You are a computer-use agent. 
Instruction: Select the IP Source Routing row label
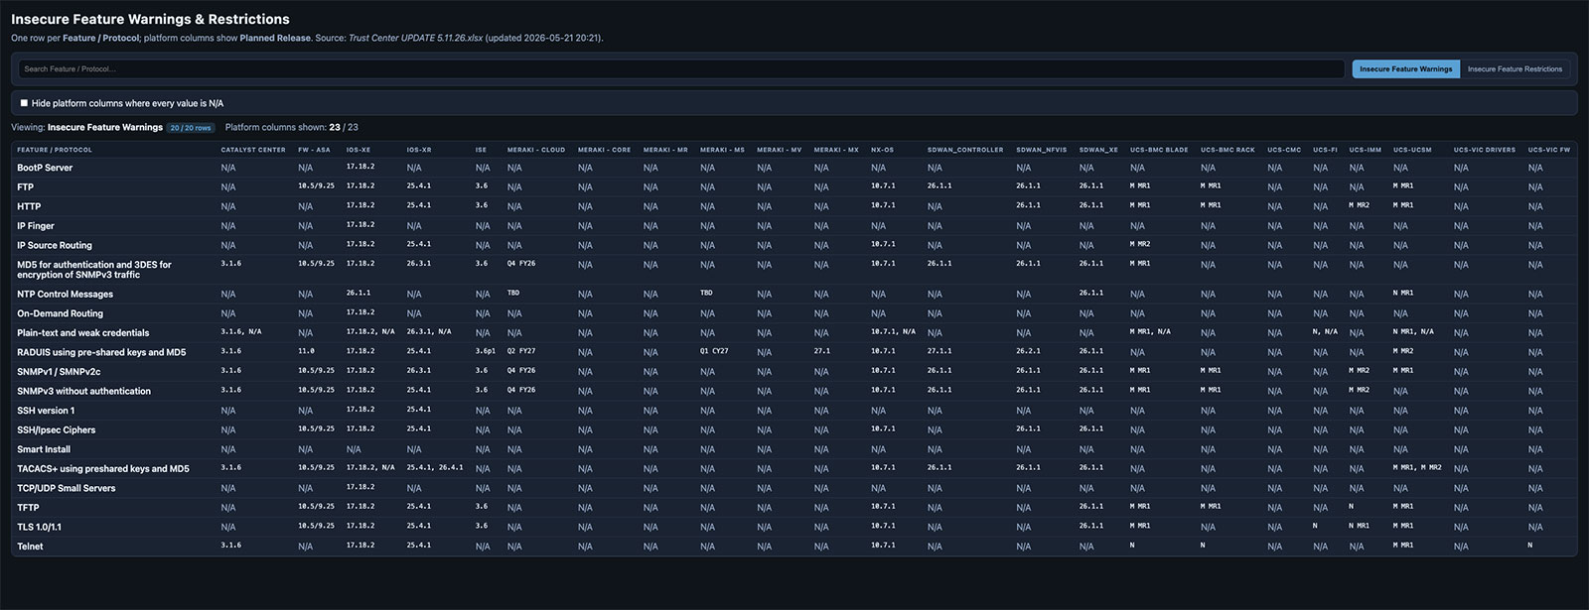click(55, 245)
